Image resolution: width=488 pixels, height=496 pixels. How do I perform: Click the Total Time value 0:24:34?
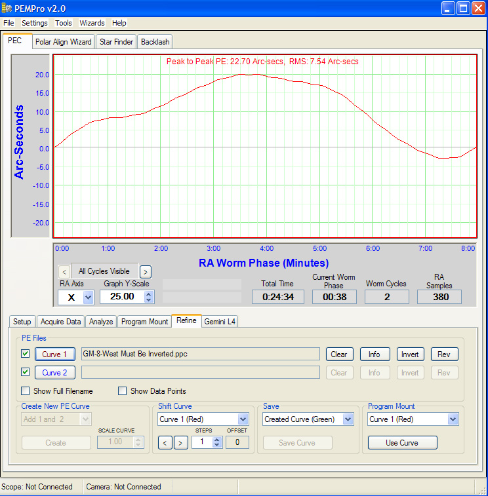click(x=278, y=297)
